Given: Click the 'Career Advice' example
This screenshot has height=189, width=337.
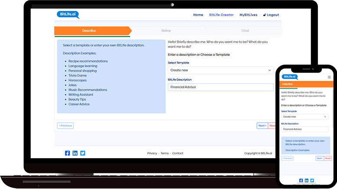Looking at the screenshot, I should click(79, 104).
